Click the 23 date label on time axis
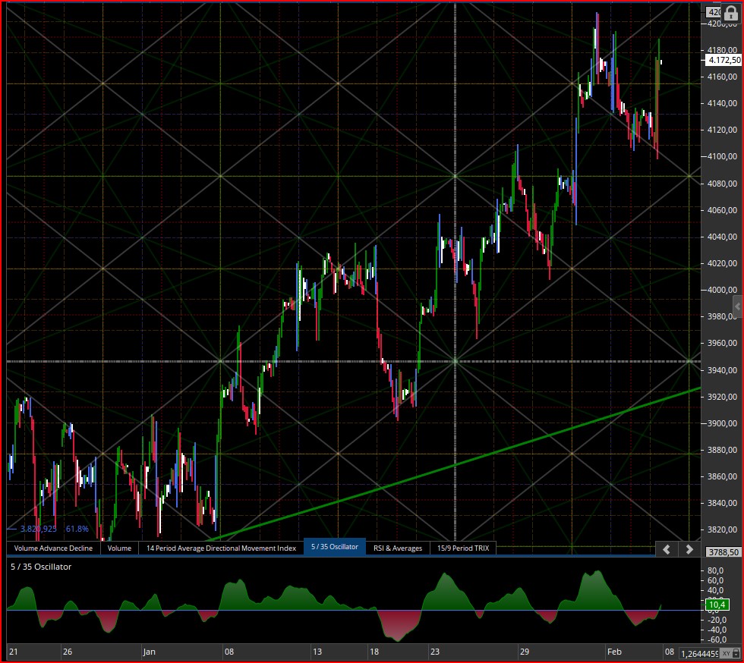 (x=434, y=652)
